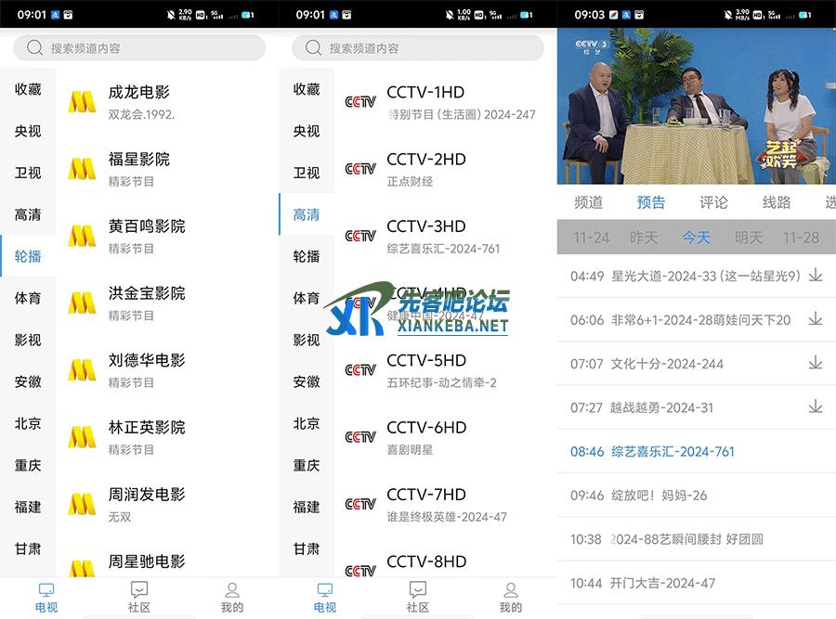
Task: Open the 线路 tab
Action: point(777,202)
